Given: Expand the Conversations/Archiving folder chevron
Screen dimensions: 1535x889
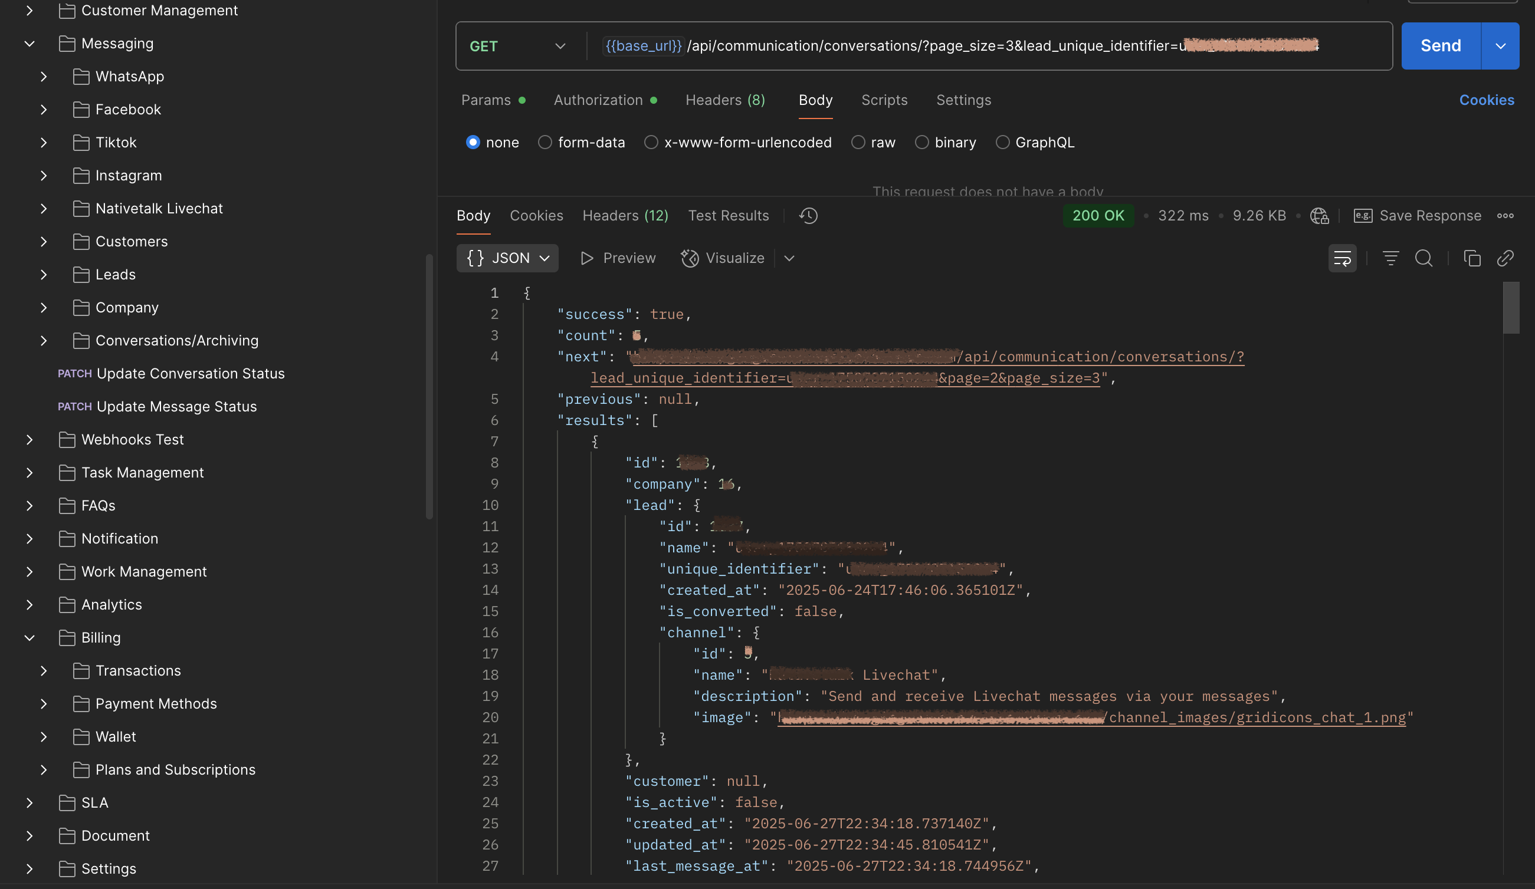Looking at the screenshot, I should [43, 340].
